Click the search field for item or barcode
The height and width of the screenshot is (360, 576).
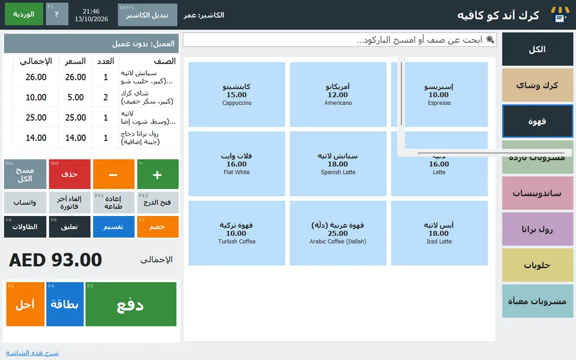pos(340,40)
